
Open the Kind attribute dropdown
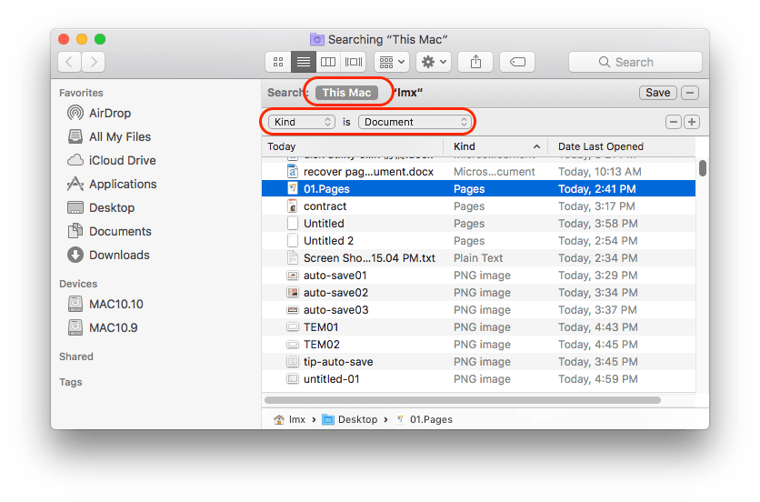point(302,122)
